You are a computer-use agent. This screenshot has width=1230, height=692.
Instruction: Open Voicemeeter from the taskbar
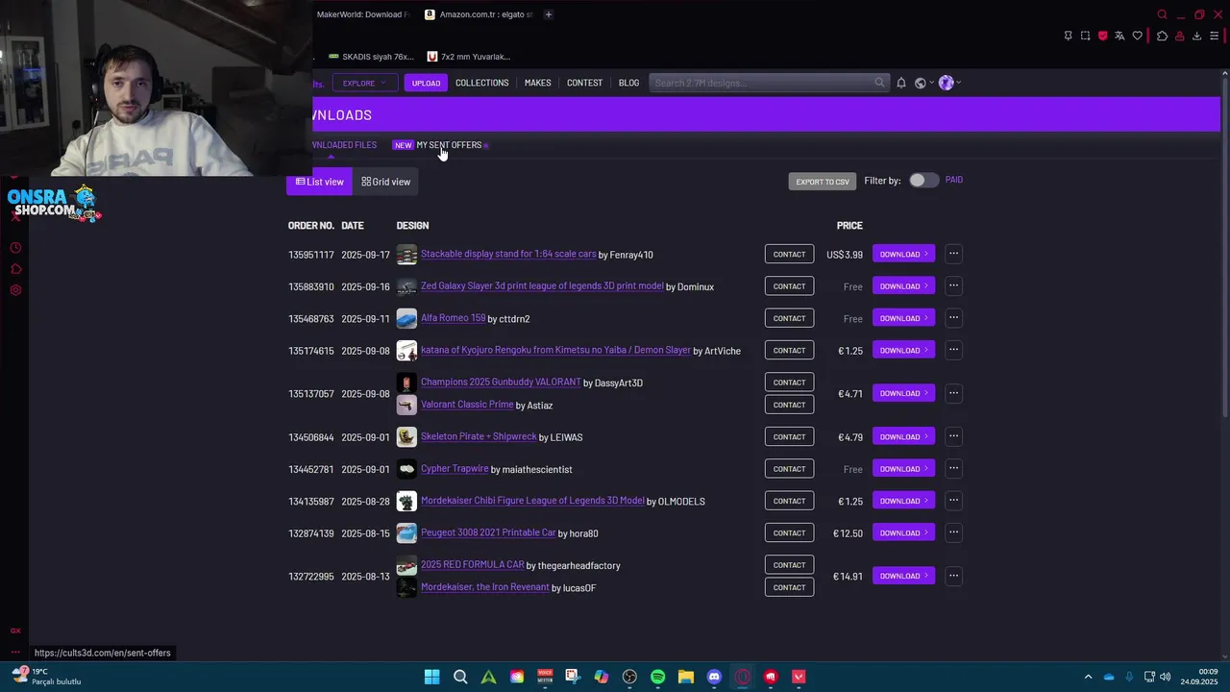point(545,677)
